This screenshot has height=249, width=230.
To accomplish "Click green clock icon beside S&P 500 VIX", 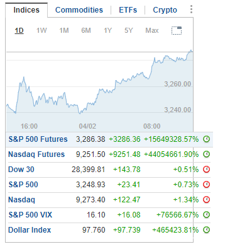I will 206,215.
